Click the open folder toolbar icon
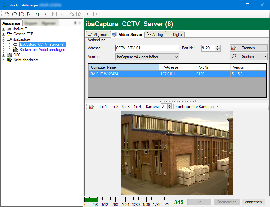This screenshot has height=207, width=270. click(x=14, y=14)
